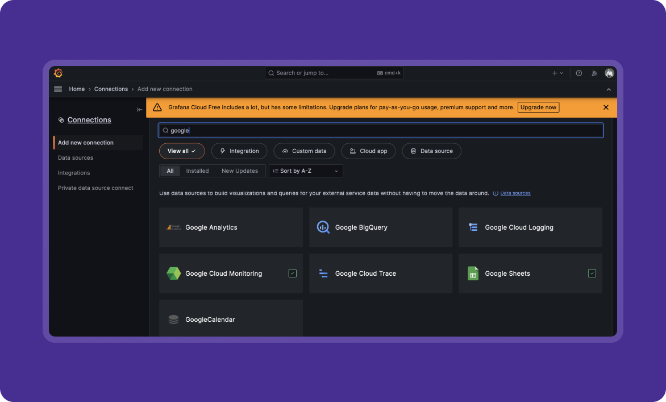Click the Google BigQuery icon

(x=323, y=227)
